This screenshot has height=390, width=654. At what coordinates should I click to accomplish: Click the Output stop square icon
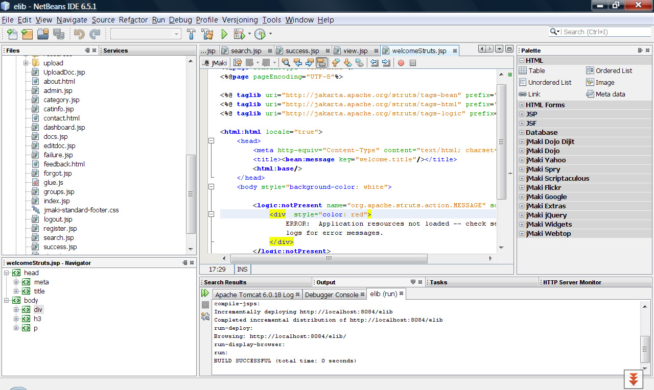pyautogui.click(x=205, y=305)
